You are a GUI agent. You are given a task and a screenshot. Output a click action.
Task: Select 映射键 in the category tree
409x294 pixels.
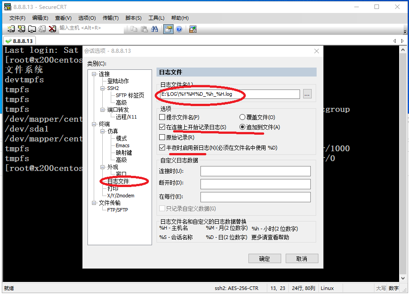pyautogui.click(x=124, y=153)
